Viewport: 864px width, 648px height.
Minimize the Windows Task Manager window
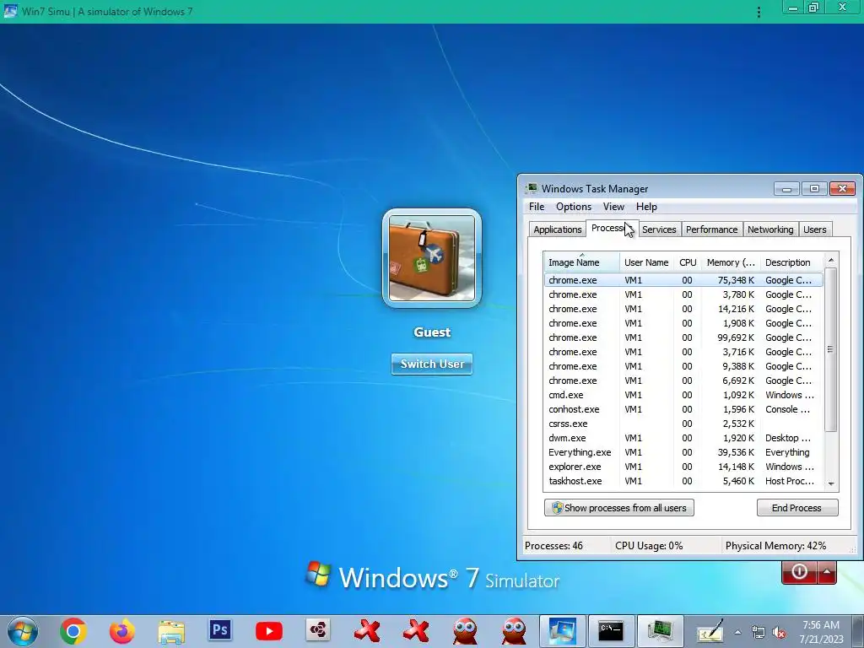(786, 188)
